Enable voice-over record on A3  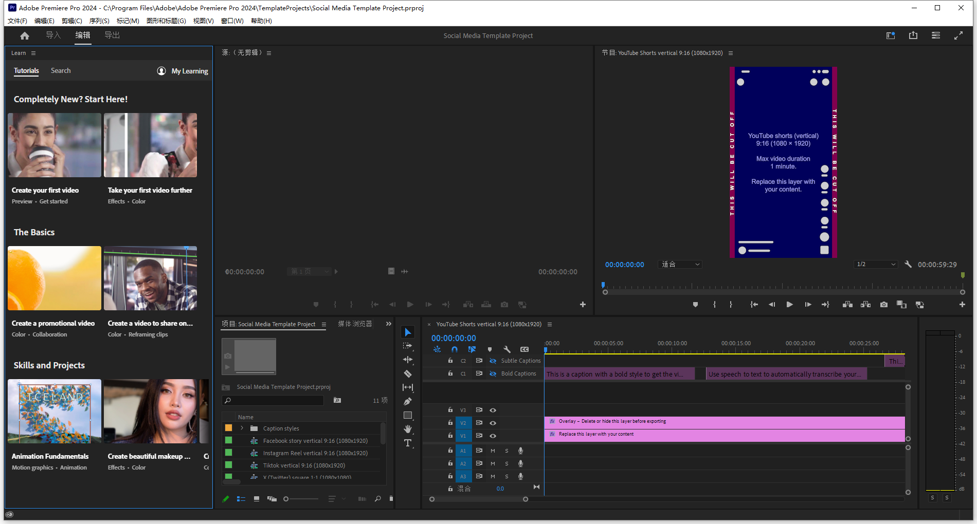click(x=520, y=476)
